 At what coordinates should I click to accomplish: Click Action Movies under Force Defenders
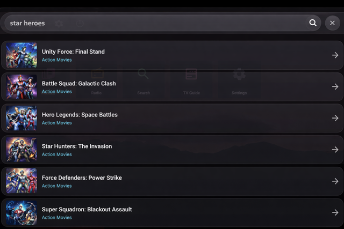tap(57, 186)
